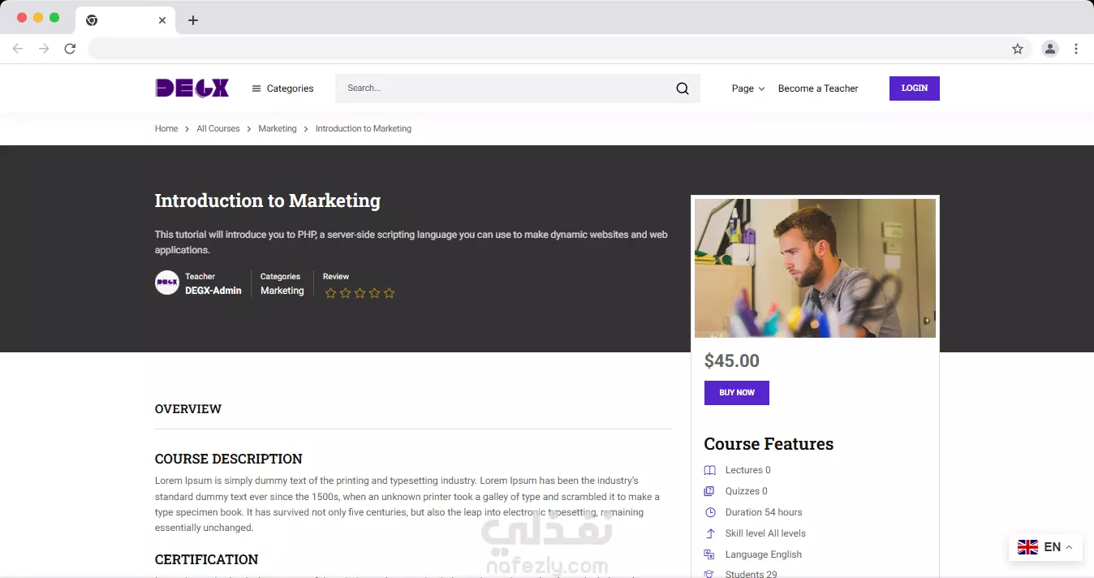
Task: Rate the course with first star
Action: (330, 293)
